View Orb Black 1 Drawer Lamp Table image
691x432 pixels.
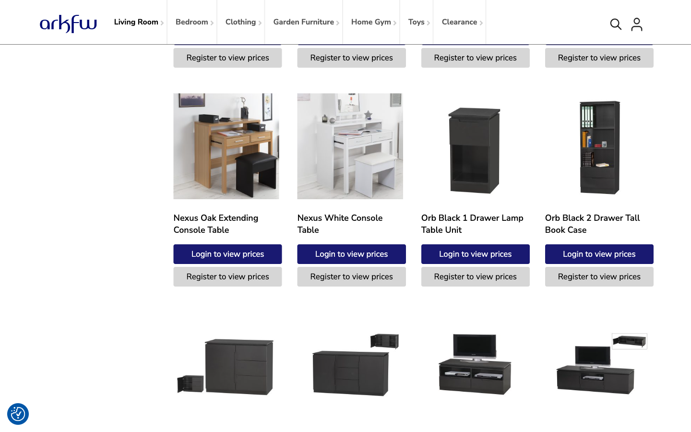[x=474, y=146]
